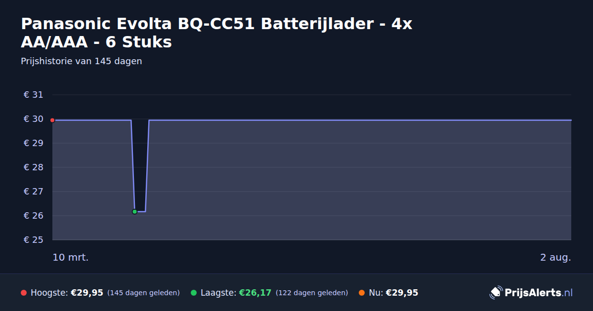Click the PrijsAlerts price tag logo icon
Viewport: 593px width, 311px height.
pyautogui.click(x=496, y=293)
